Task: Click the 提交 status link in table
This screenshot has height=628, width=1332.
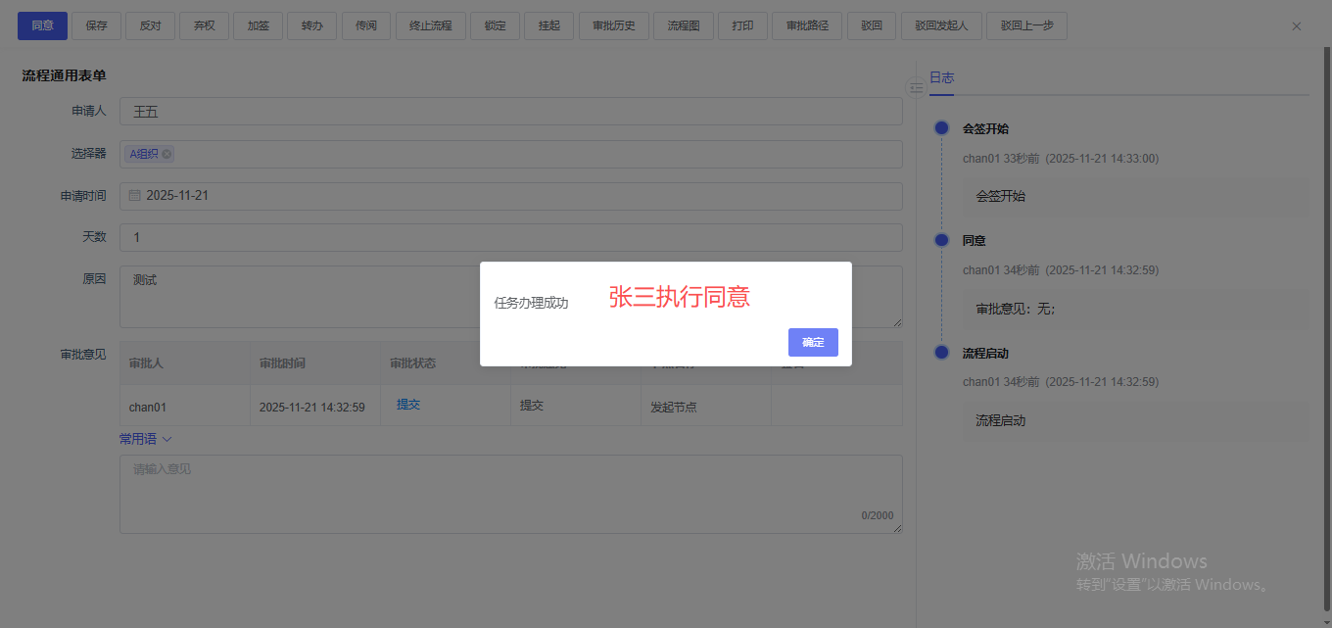Action: click(408, 405)
